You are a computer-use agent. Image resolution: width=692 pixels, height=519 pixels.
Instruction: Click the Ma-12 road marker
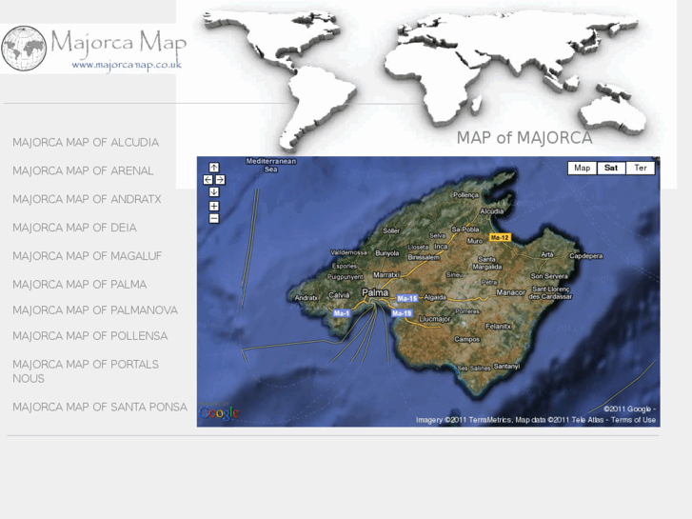tap(500, 238)
